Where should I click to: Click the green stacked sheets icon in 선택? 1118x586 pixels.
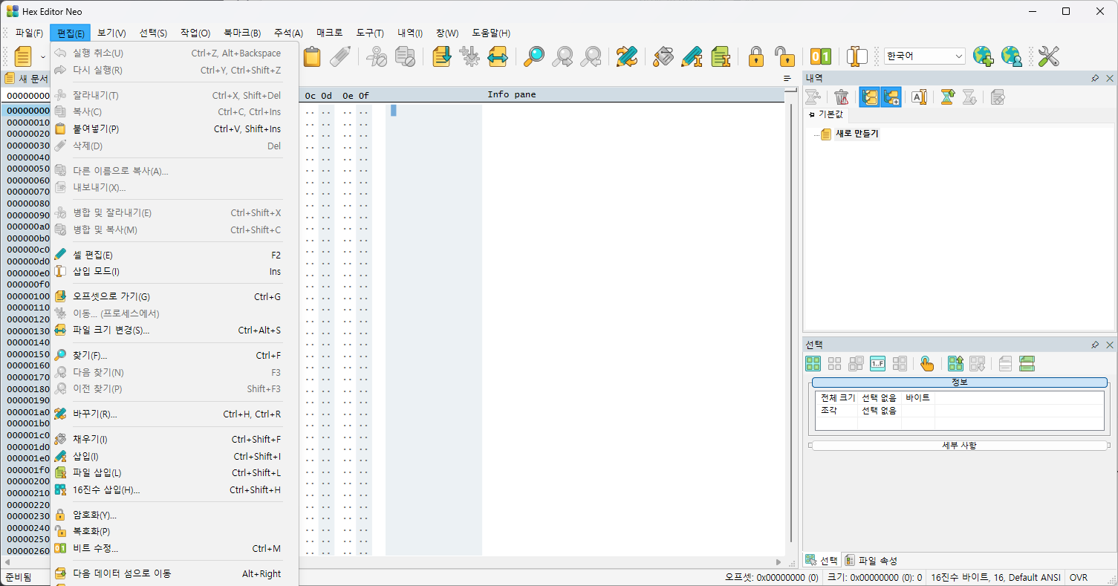tap(1027, 364)
